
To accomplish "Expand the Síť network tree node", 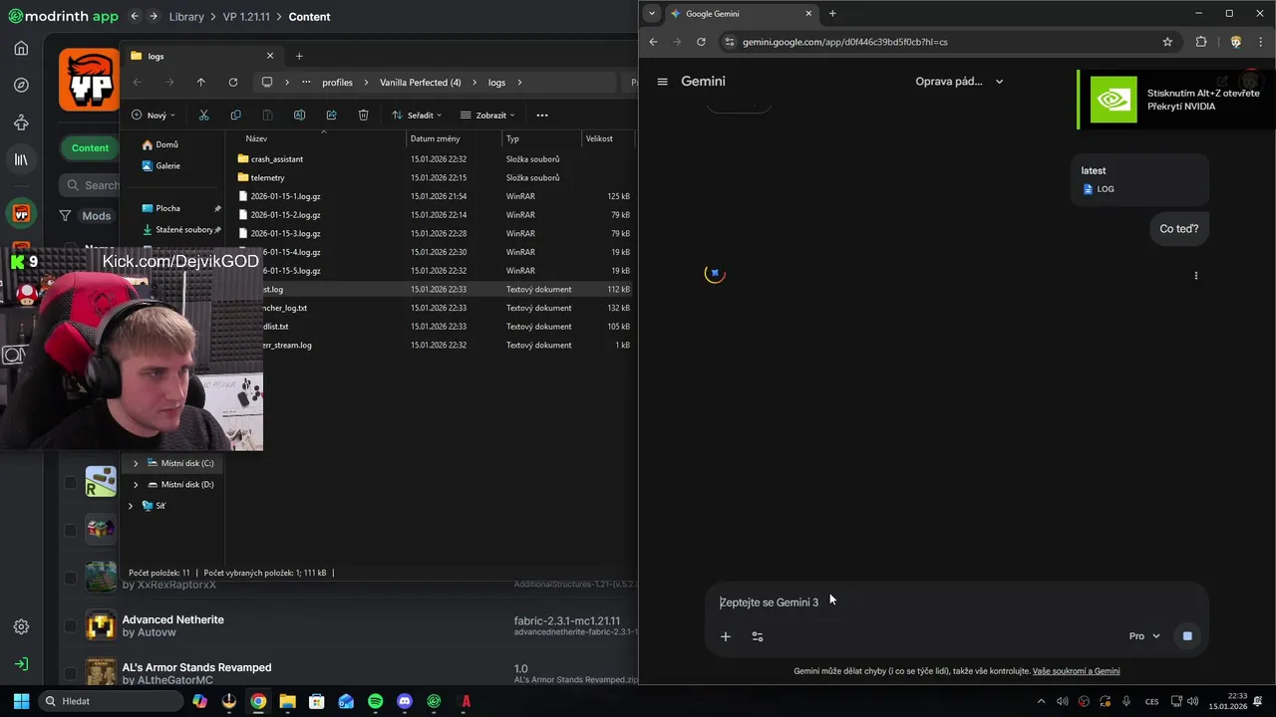I will tap(130, 506).
